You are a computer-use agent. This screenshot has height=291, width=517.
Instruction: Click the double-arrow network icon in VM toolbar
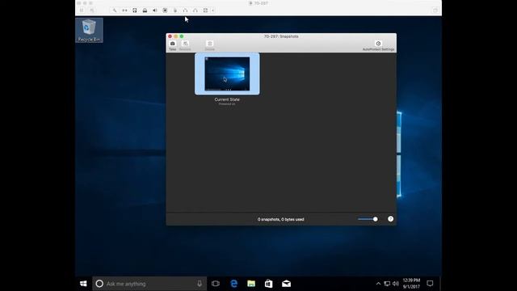(x=124, y=11)
